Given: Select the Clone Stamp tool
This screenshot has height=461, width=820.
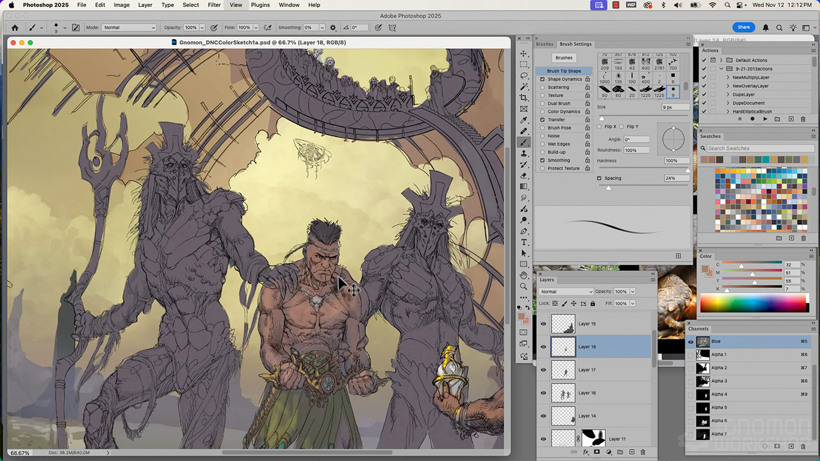Looking at the screenshot, I should pos(524,154).
